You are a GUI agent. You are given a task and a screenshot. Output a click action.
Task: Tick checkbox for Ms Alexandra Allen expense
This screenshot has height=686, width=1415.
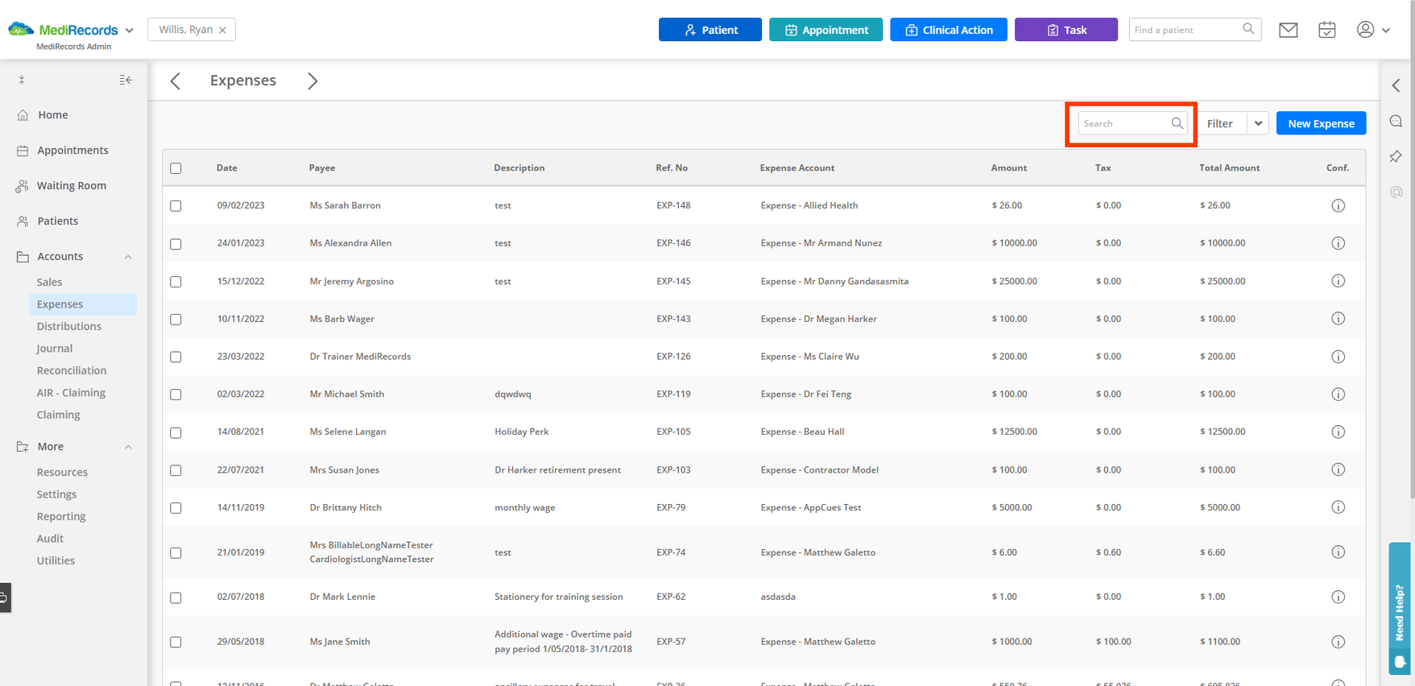[x=176, y=244]
